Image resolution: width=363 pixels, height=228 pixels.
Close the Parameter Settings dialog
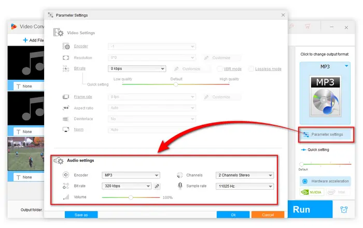[x=283, y=15]
